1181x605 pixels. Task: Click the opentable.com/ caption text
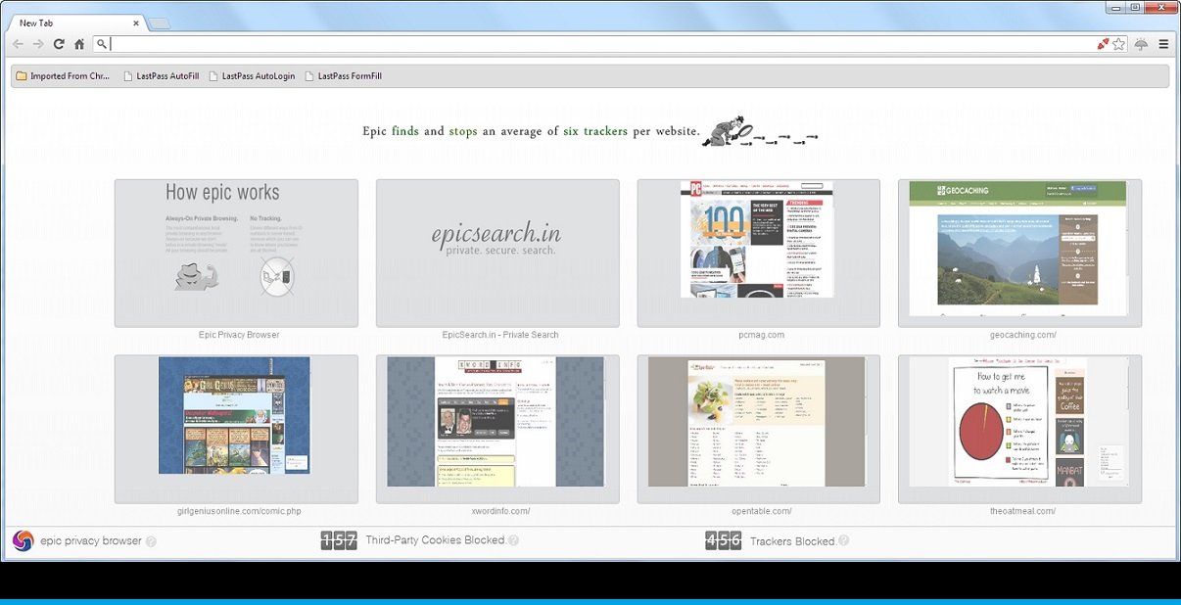click(x=761, y=511)
